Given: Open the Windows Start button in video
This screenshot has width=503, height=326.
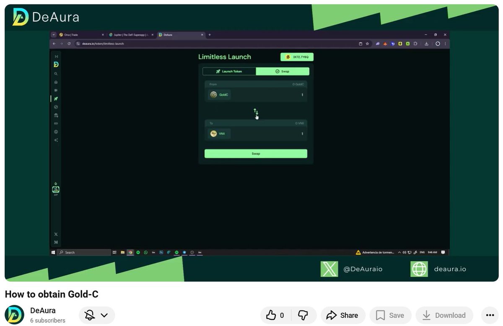Looking at the screenshot, I should tap(53, 252).
